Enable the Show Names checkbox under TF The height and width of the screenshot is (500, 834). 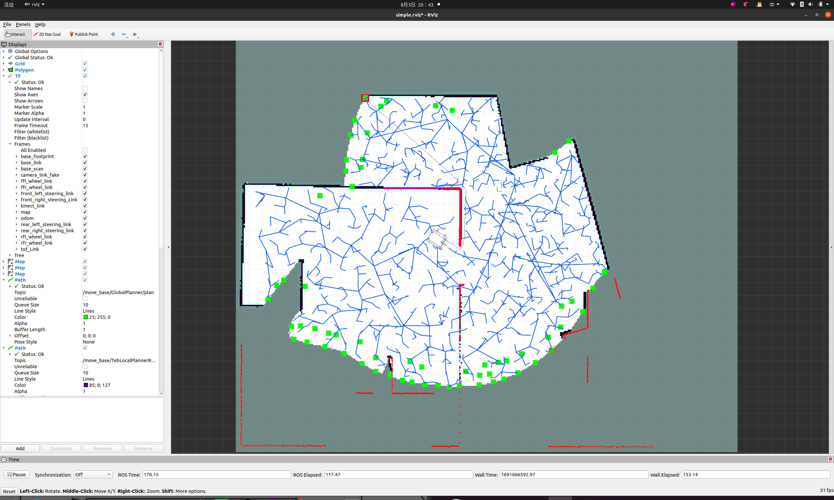85,88
